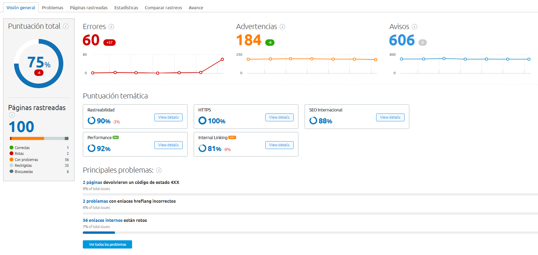The image size is (538, 255).
Task: View details for Performance
Action: (x=168, y=145)
